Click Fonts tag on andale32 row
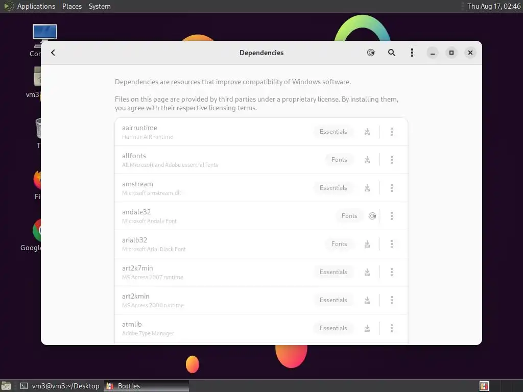Screen dimensions: 523x392 pos(349,216)
